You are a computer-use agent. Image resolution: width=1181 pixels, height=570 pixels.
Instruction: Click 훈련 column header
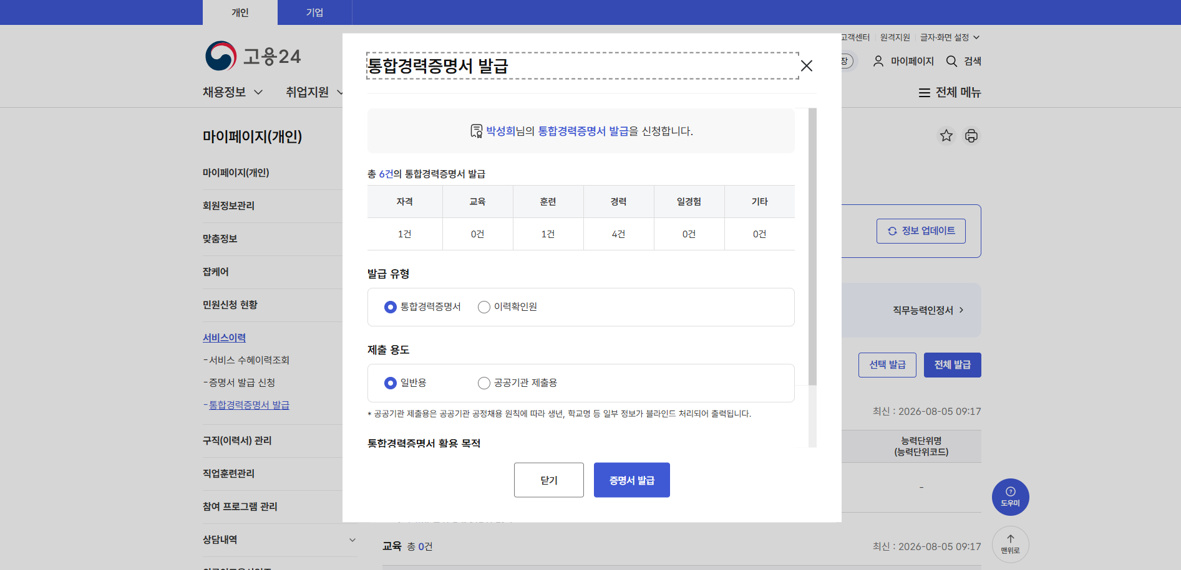[548, 202]
